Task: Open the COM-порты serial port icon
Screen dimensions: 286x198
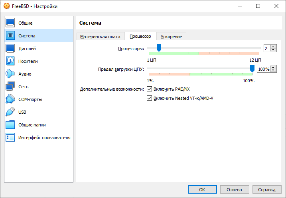Action: [x=10, y=99]
